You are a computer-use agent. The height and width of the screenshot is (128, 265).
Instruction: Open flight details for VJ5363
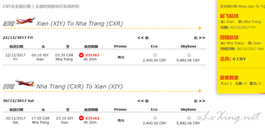(92, 55)
